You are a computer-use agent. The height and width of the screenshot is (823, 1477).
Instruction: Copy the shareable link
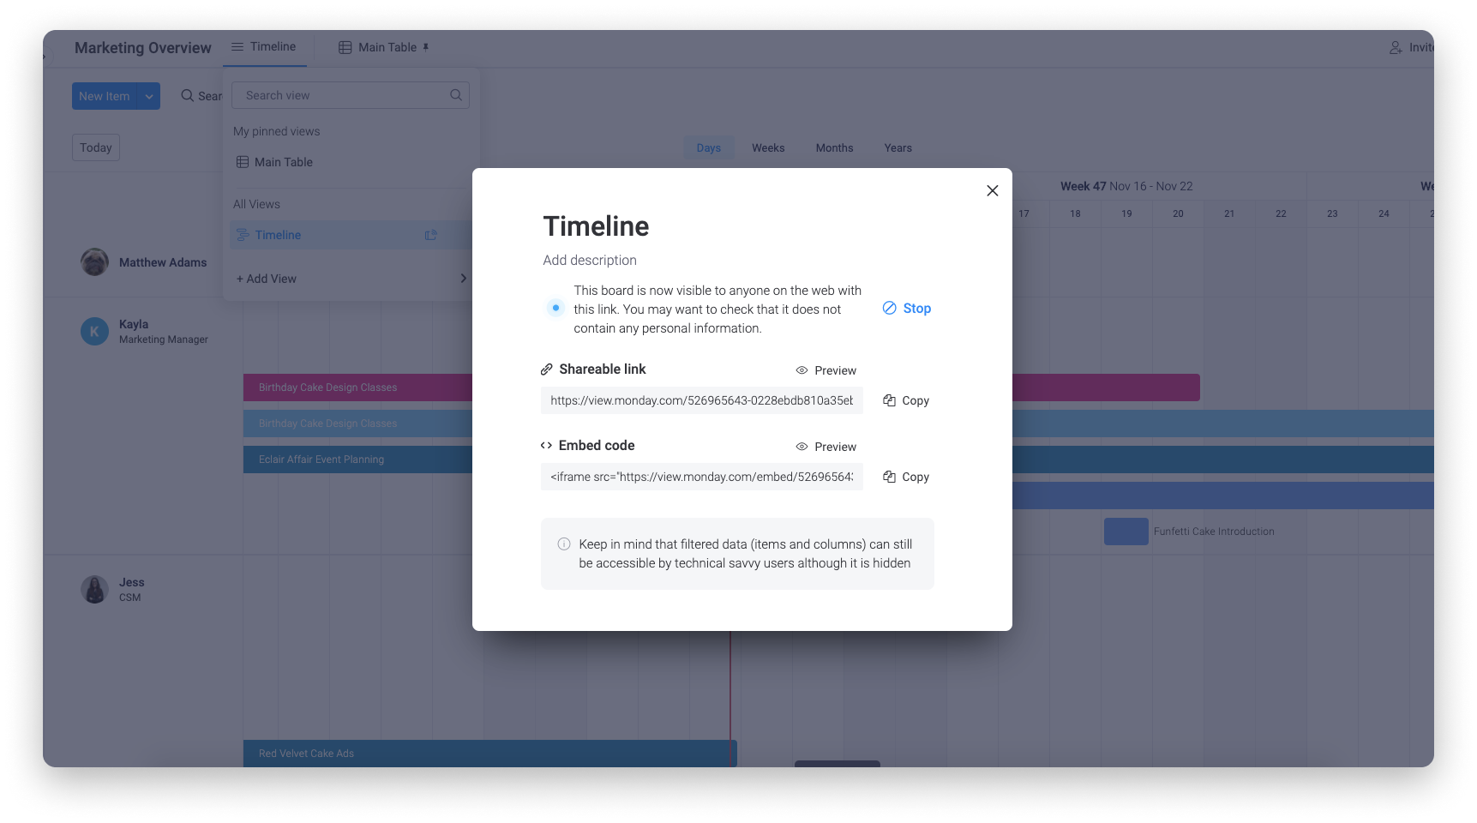(906, 400)
